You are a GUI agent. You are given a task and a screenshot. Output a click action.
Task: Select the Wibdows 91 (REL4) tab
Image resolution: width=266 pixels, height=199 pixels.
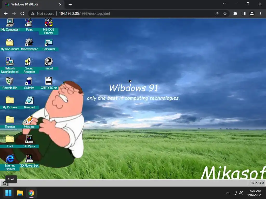[x=33, y=4]
